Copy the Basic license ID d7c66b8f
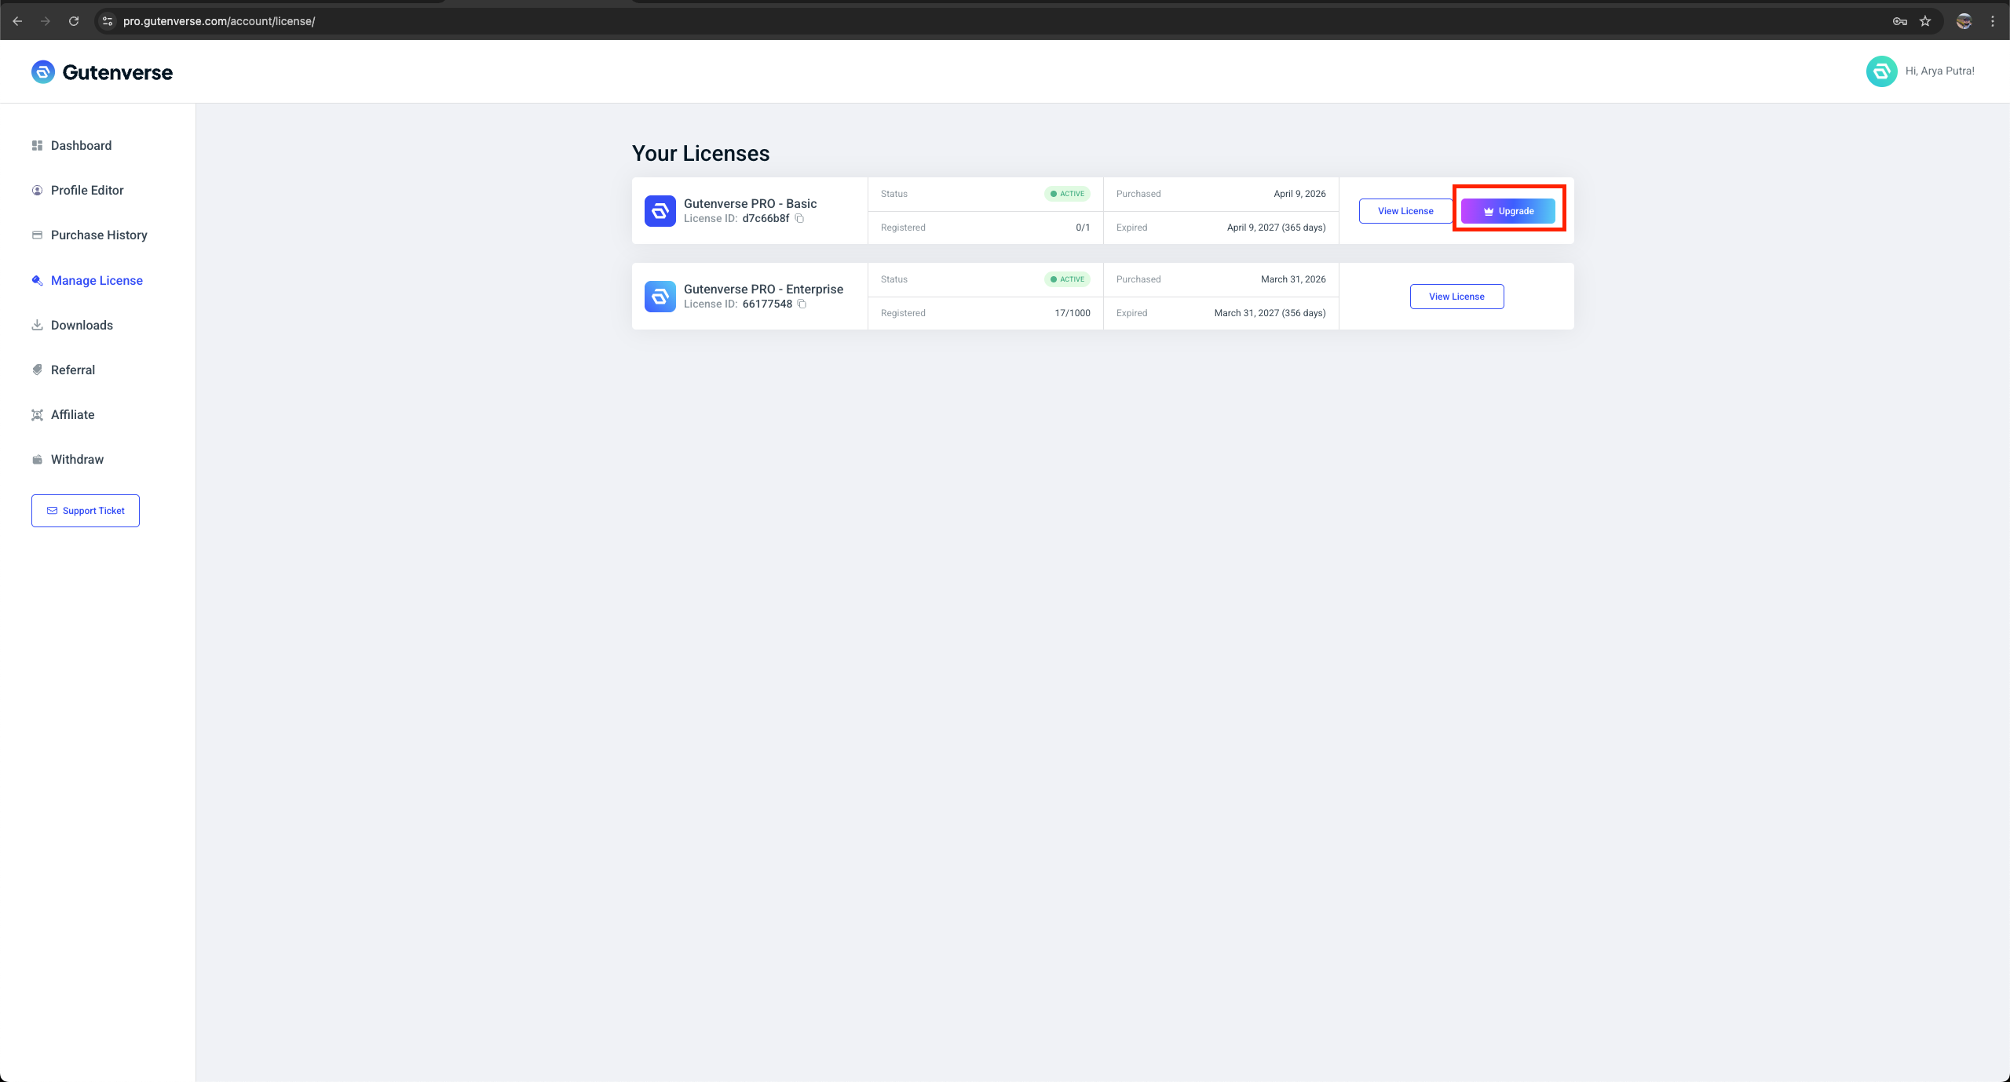Image resolution: width=2010 pixels, height=1082 pixels. [x=799, y=219]
